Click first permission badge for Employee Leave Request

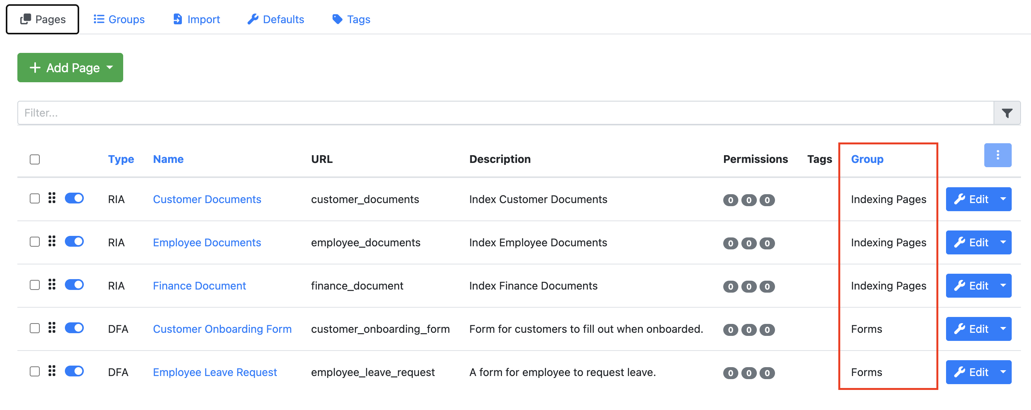pyautogui.click(x=731, y=373)
